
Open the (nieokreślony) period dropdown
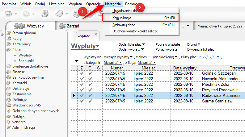pyautogui.click(x=165, y=57)
